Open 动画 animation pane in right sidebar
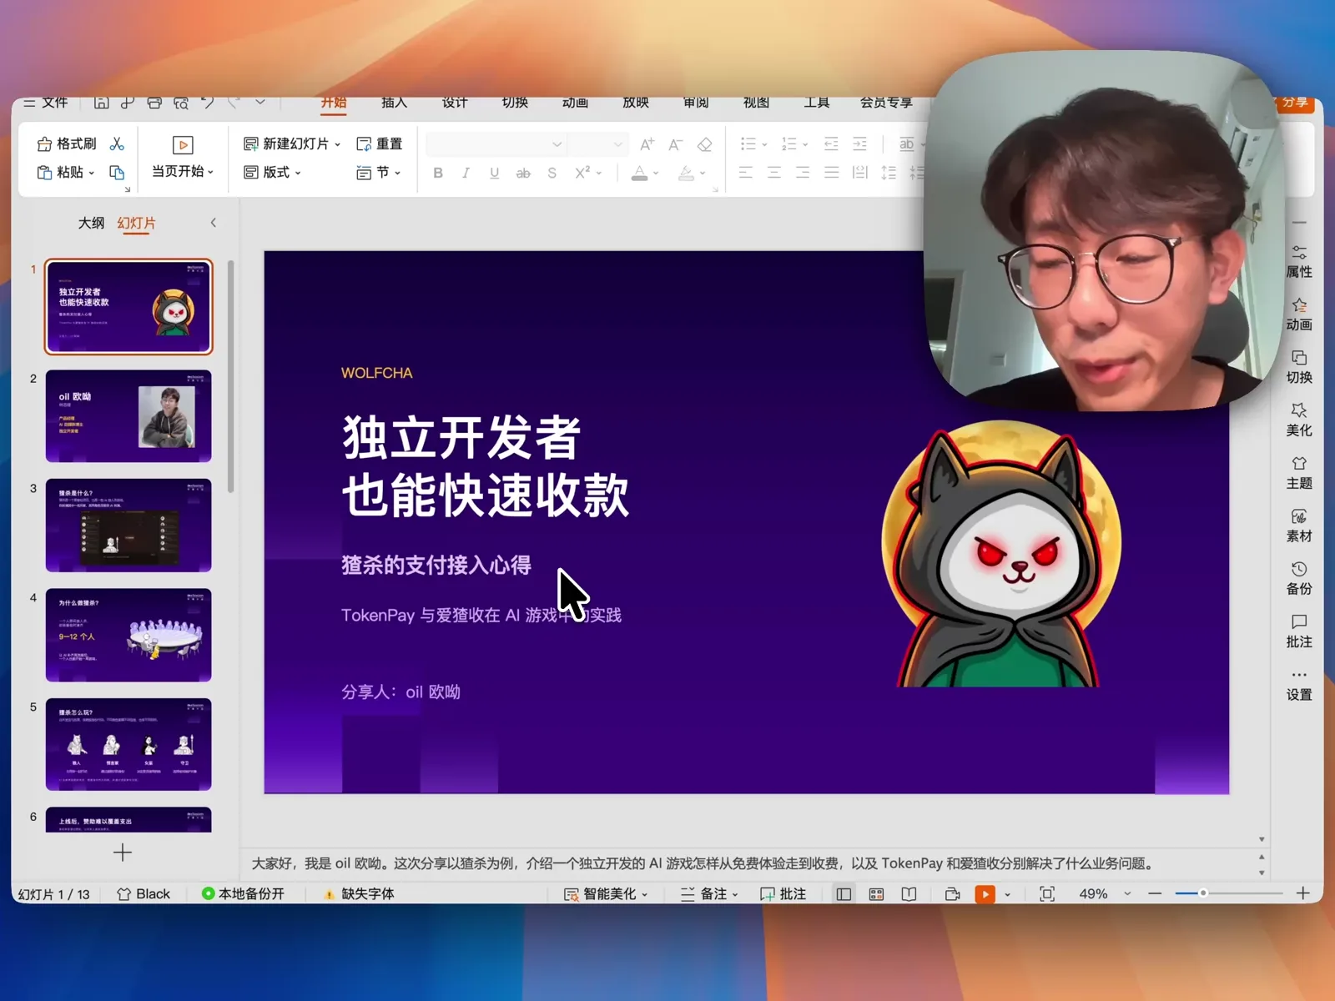Viewport: 1335px width, 1001px height. (1299, 314)
